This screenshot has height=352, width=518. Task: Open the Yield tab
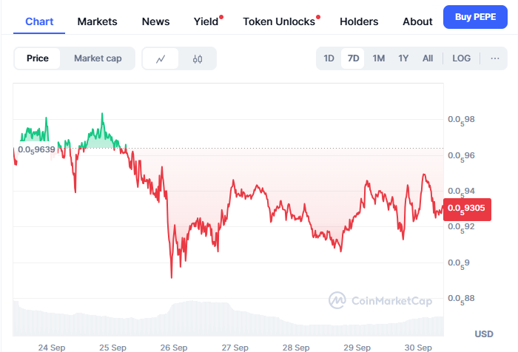click(x=206, y=21)
